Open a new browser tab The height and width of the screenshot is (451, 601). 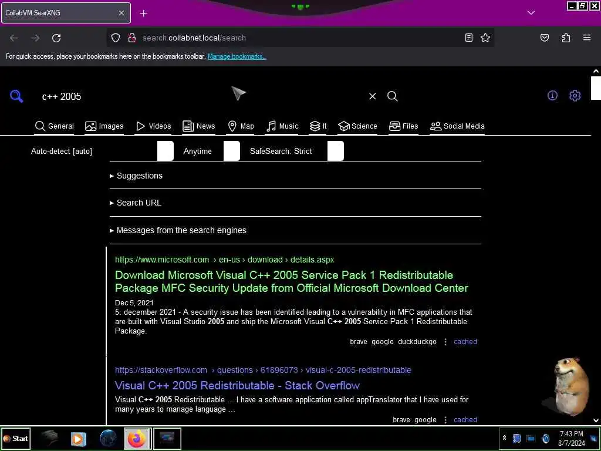tap(143, 14)
